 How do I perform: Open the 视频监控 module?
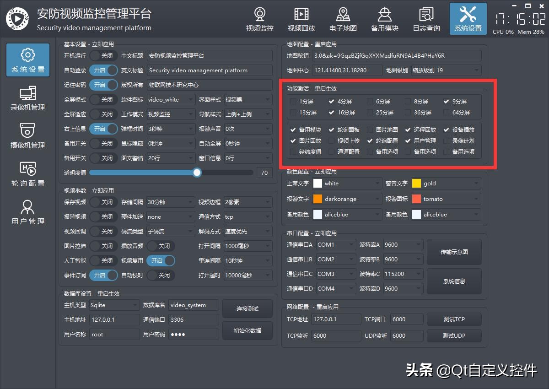tap(259, 19)
